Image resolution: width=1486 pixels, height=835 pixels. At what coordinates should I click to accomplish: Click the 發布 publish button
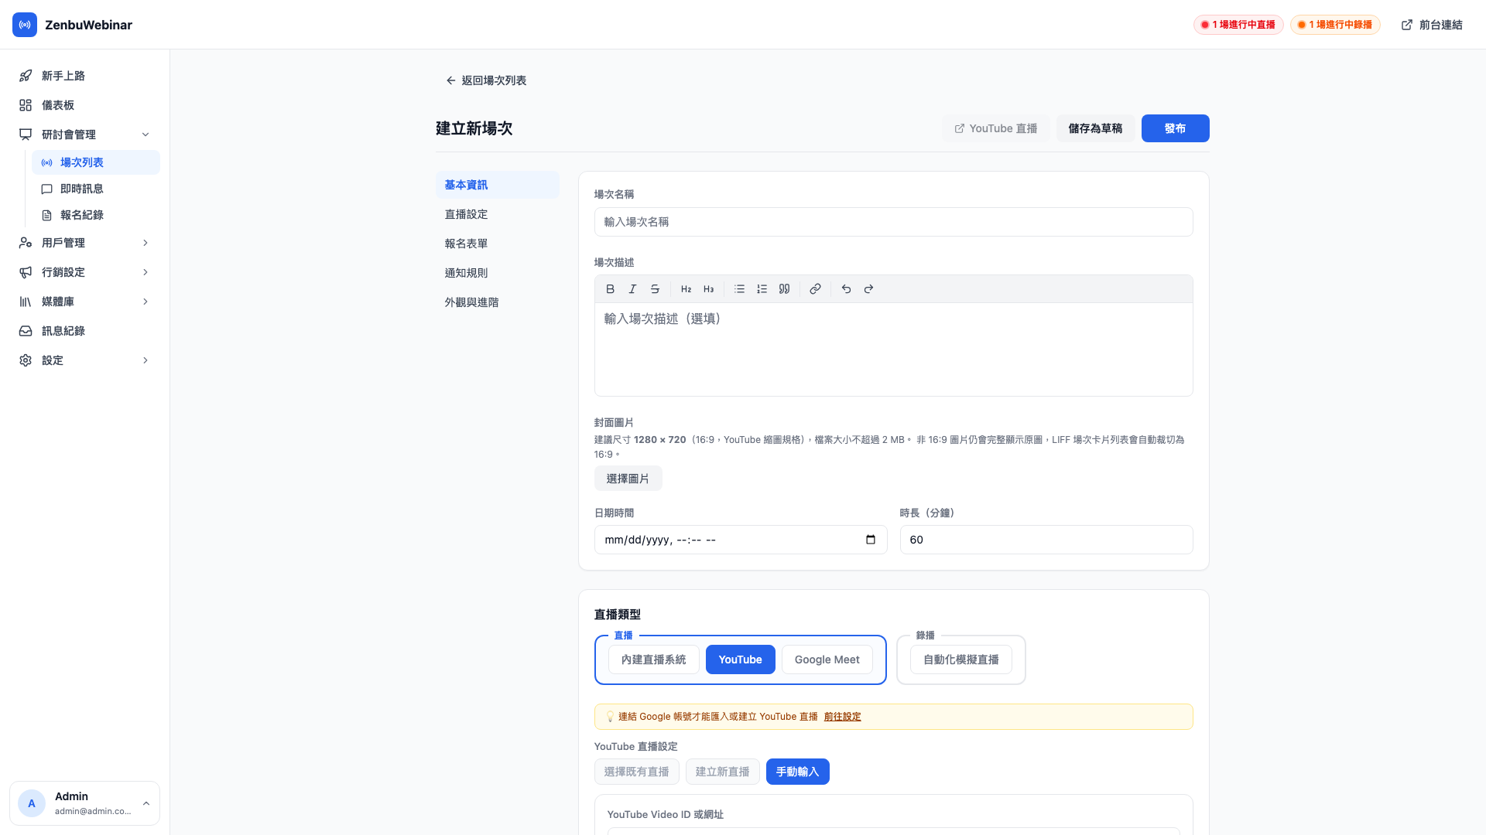coord(1176,128)
